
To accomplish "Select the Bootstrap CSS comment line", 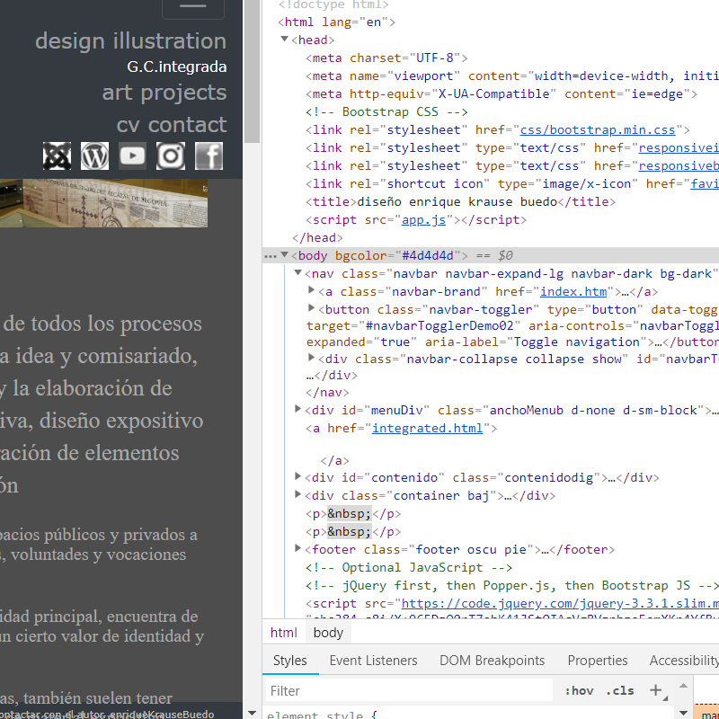I will (387, 112).
